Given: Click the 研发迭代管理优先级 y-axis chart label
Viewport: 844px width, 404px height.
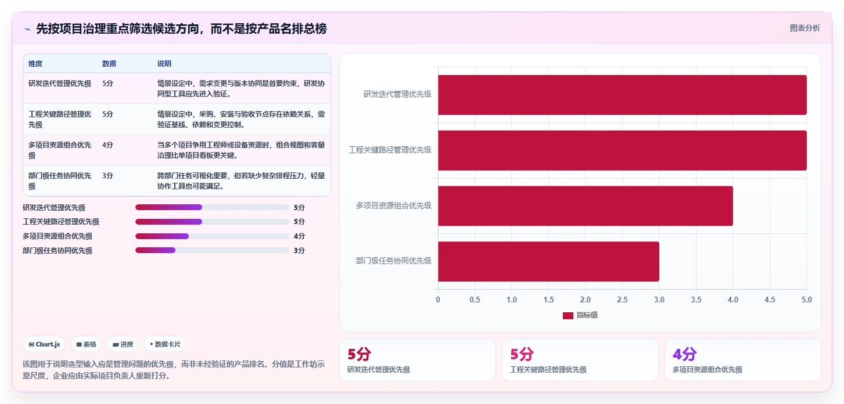Looking at the screenshot, I should tap(397, 94).
